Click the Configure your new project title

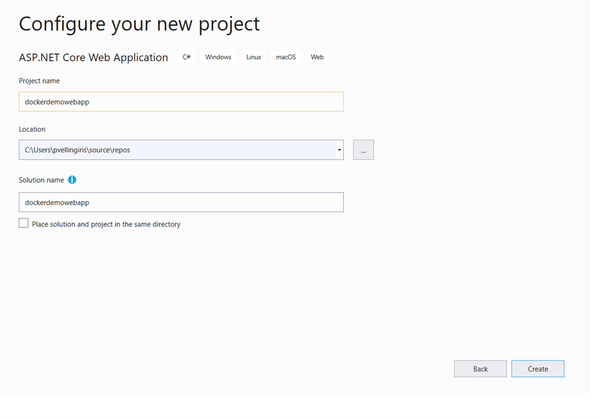[x=139, y=23]
